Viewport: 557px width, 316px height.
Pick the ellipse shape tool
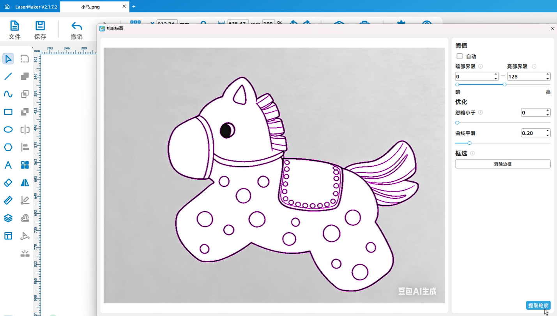tap(8, 130)
